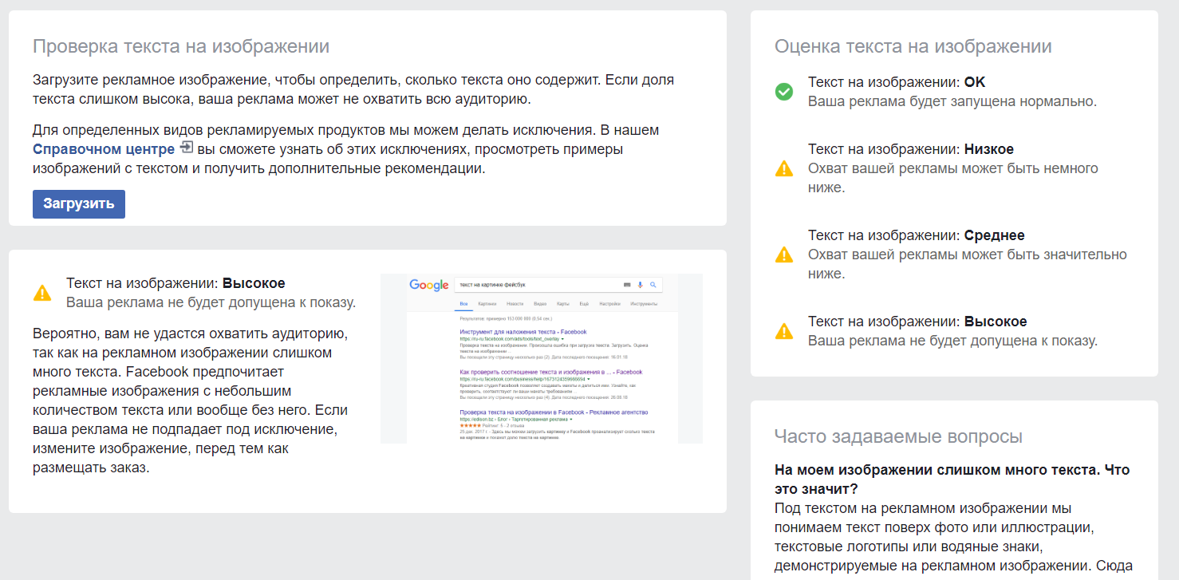Screen dimensions: 1179x580
Task: Click the microphone icon in preview search bar
Action: coord(640,285)
